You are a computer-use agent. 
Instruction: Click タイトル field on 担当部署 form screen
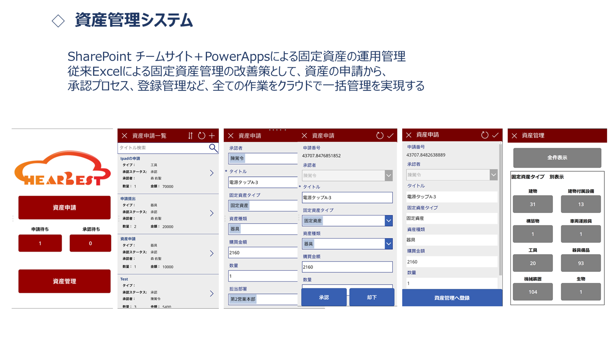pos(263,182)
